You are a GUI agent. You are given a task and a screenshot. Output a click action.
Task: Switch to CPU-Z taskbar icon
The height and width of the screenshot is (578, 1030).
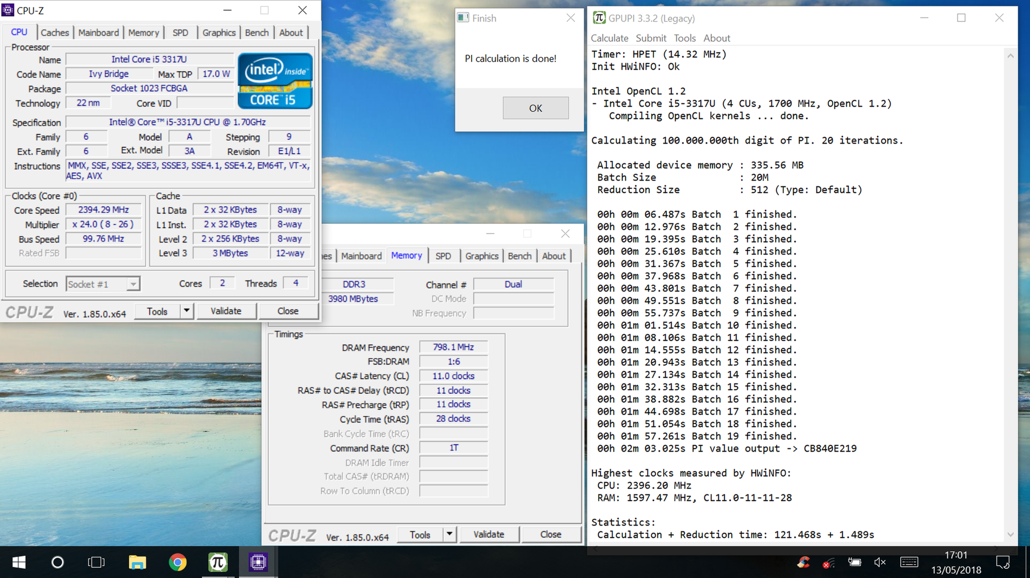[x=258, y=562]
